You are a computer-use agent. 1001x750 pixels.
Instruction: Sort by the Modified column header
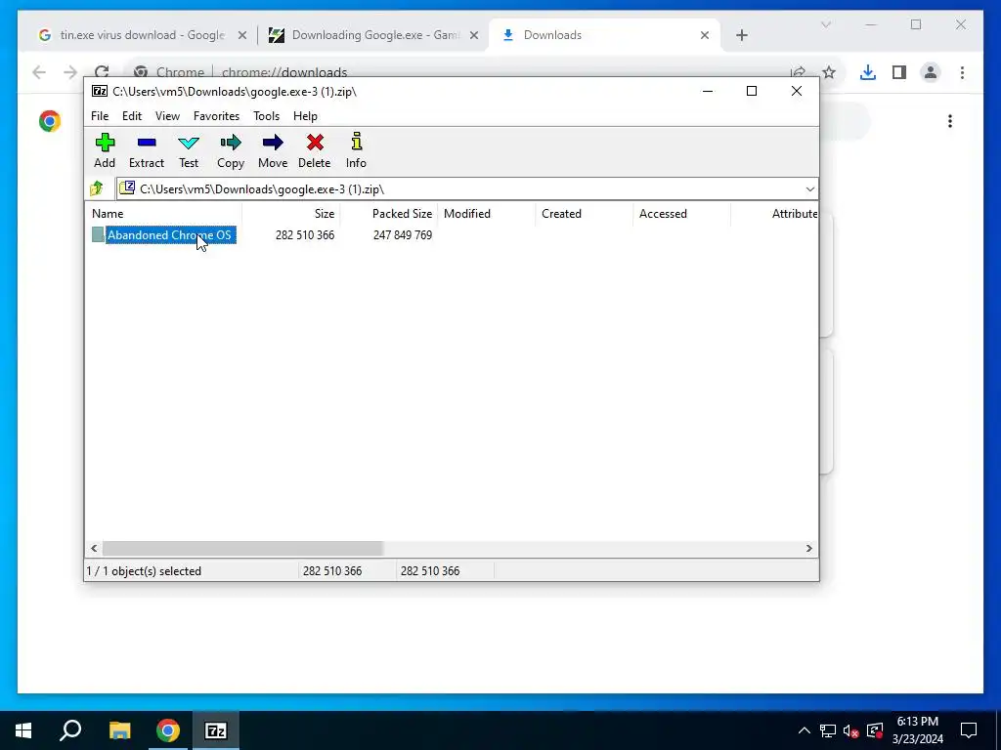(x=467, y=214)
